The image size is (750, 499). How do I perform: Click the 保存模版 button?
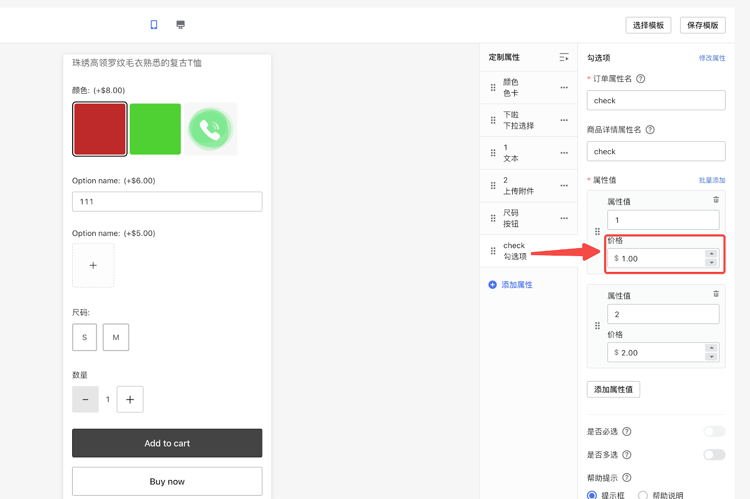703,25
